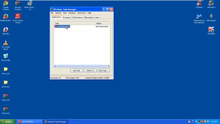The height and width of the screenshot is (124, 220).
Task: Select the Avira Control Center desktop icon
Action: click(x=18, y=19)
